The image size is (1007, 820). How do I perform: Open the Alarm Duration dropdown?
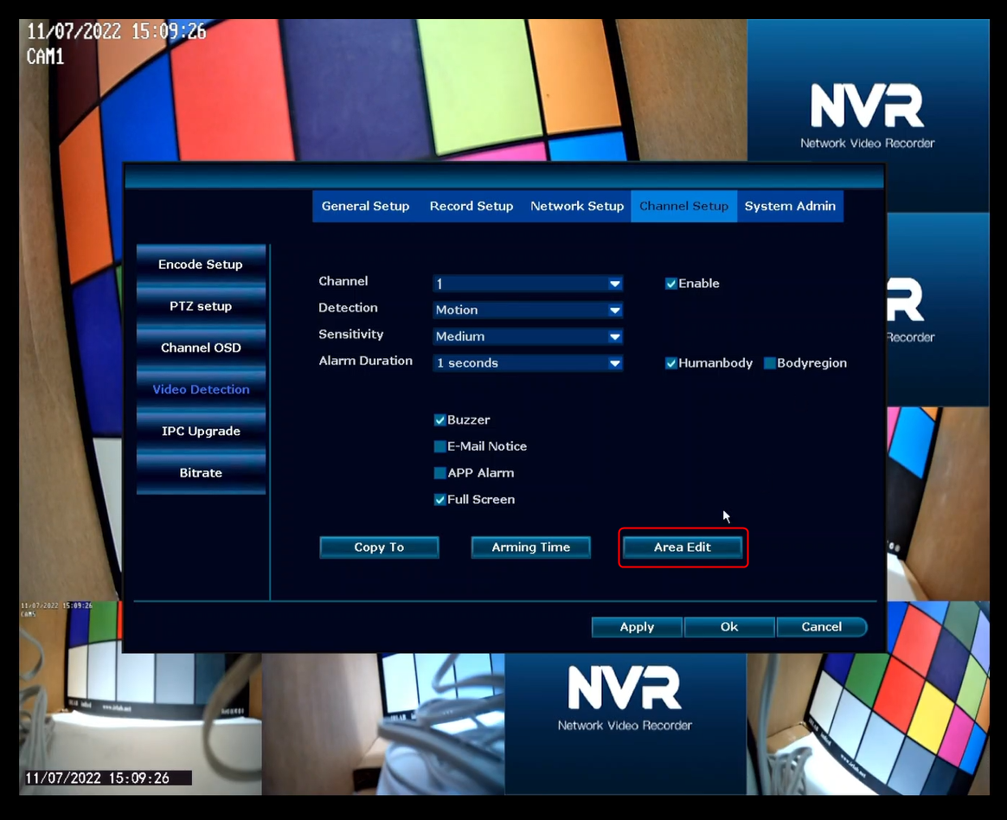528,363
